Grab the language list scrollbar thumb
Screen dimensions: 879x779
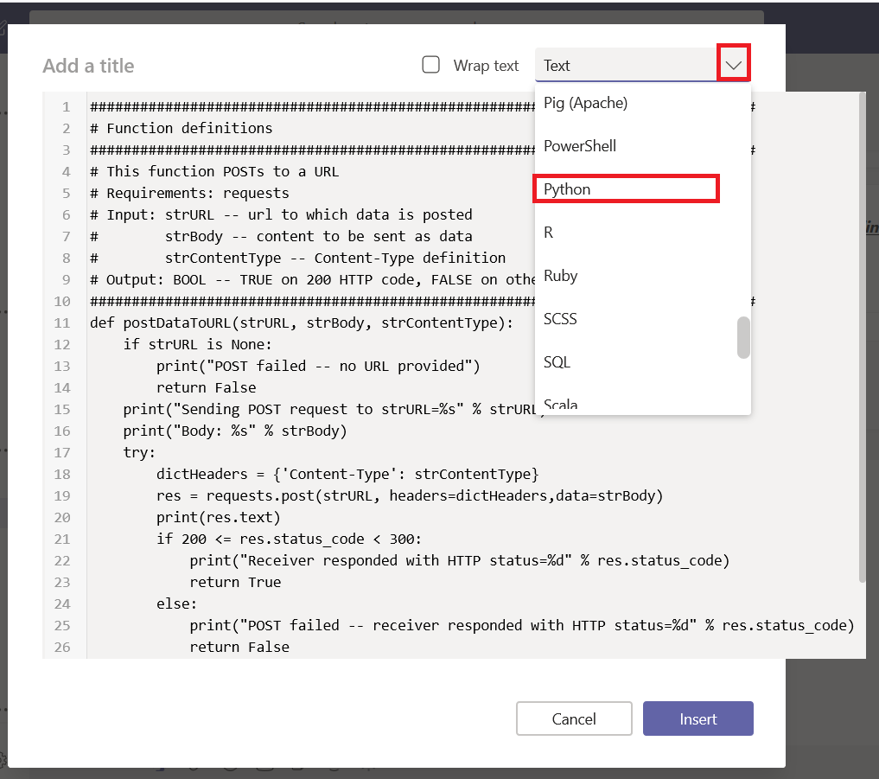click(743, 337)
